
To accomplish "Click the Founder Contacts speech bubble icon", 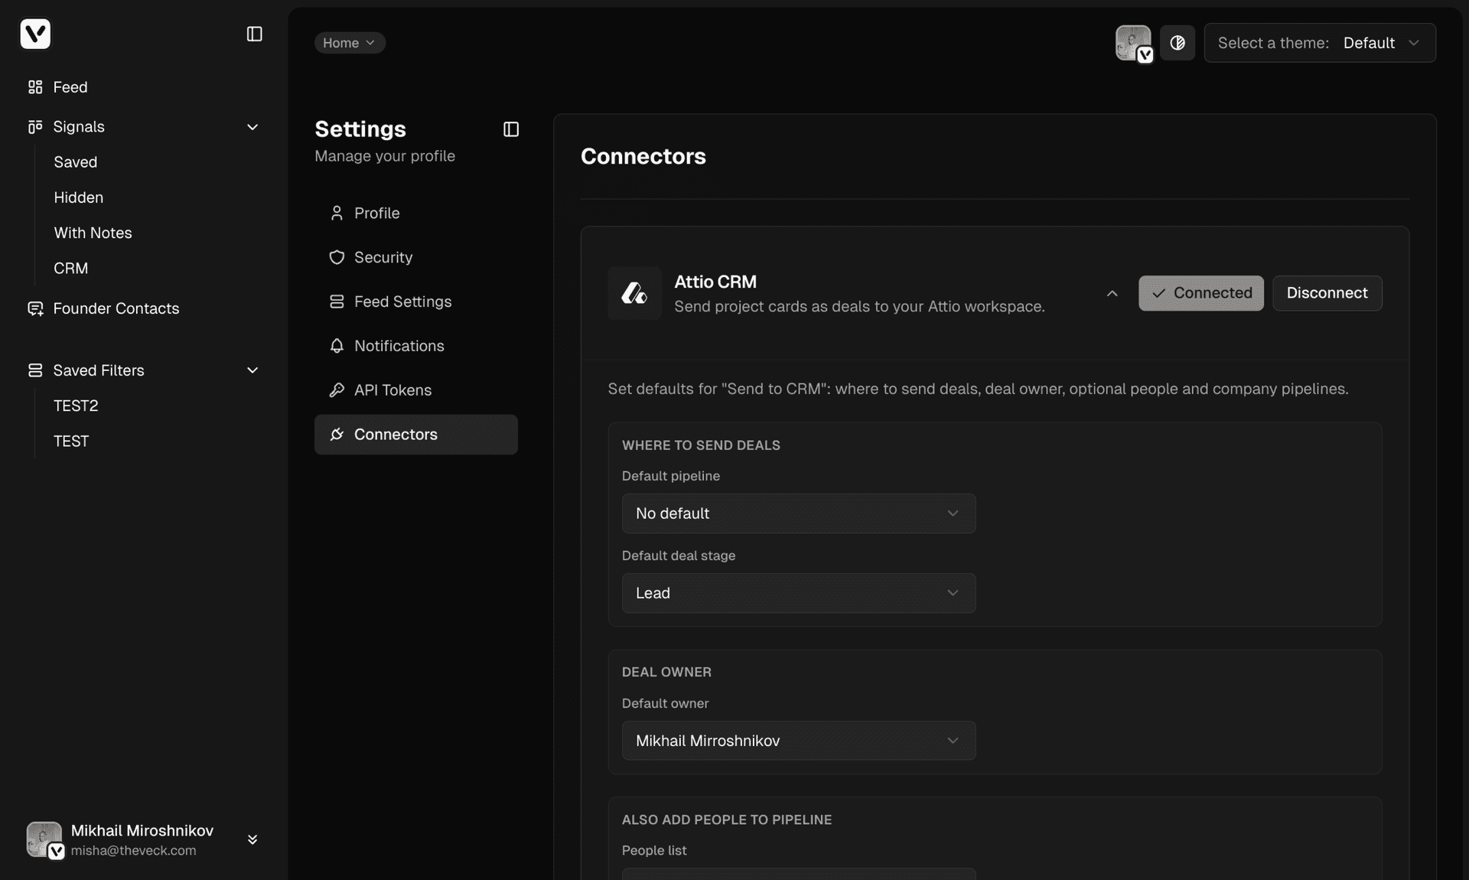I will click(34, 309).
